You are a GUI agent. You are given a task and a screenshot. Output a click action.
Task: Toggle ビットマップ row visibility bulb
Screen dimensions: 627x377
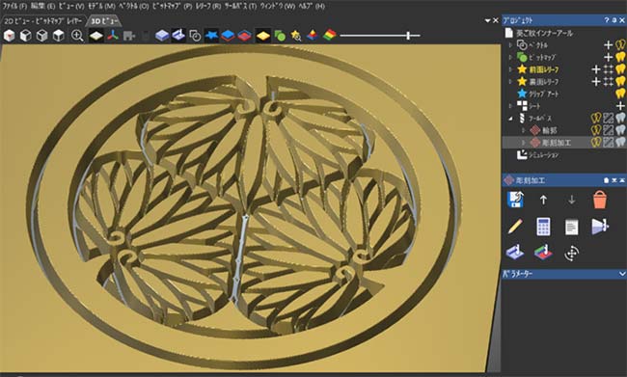coord(620,57)
